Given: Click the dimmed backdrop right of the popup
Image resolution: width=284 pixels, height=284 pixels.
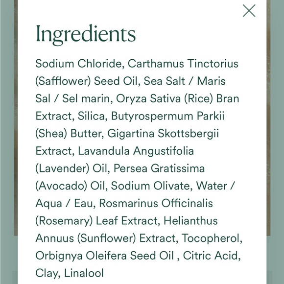Looking at the screenshot, I should [275, 142].
